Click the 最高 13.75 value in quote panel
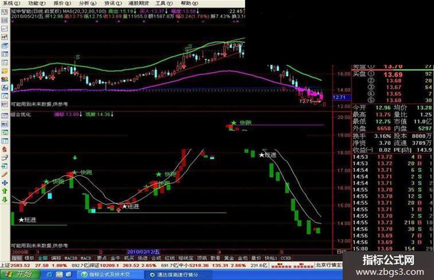The width and height of the screenshot is (434, 280). pos(383,114)
